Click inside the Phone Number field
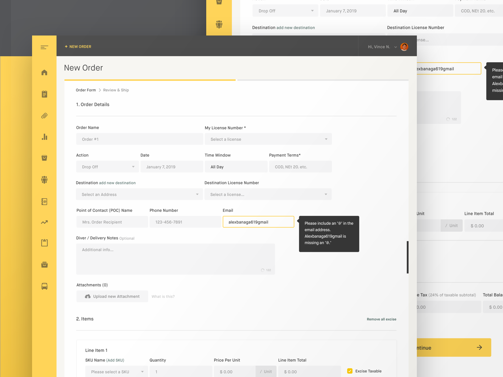Screen dimensions: 503x377 pyautogui.click(x=185, y=222)
